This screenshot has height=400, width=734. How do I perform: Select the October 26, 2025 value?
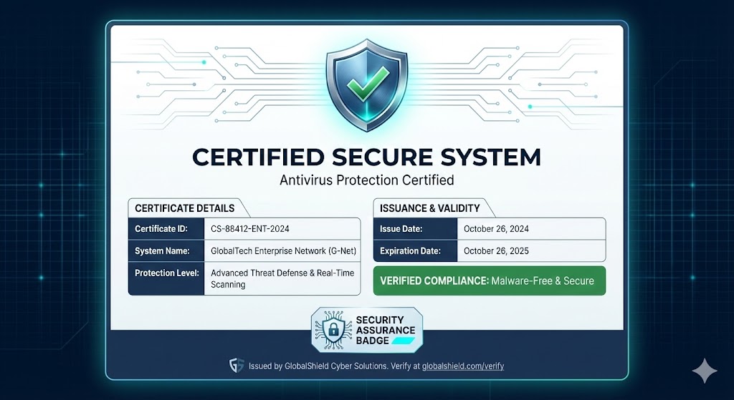click(496, 251)
